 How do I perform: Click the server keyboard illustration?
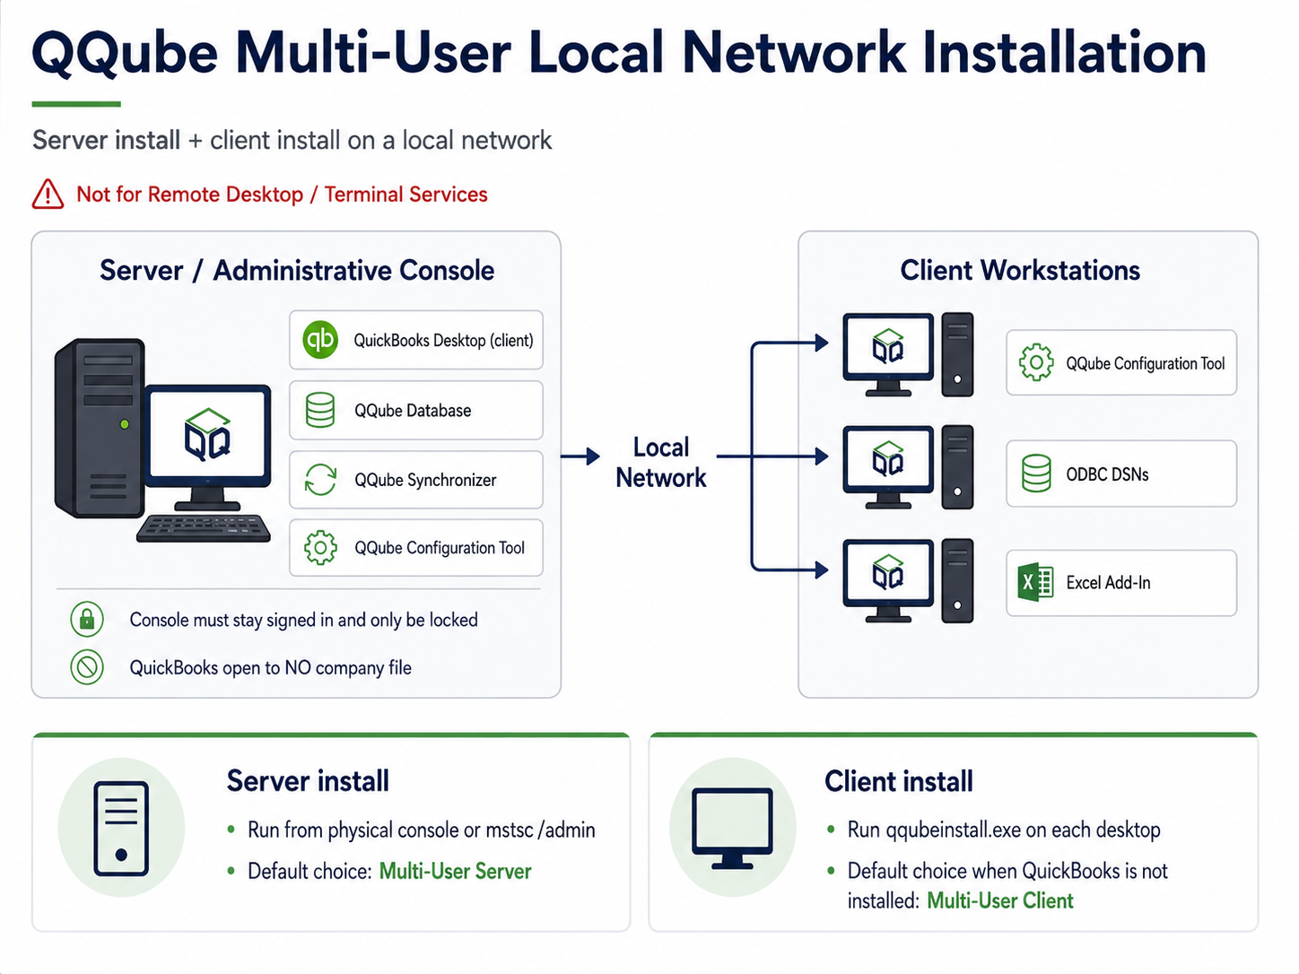204,528
